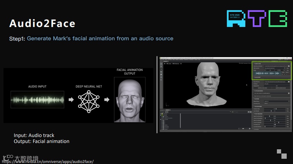Adjust the thumbnail size slider in Content
This screenshot has height=164, width=293.
tap(244, 129)
